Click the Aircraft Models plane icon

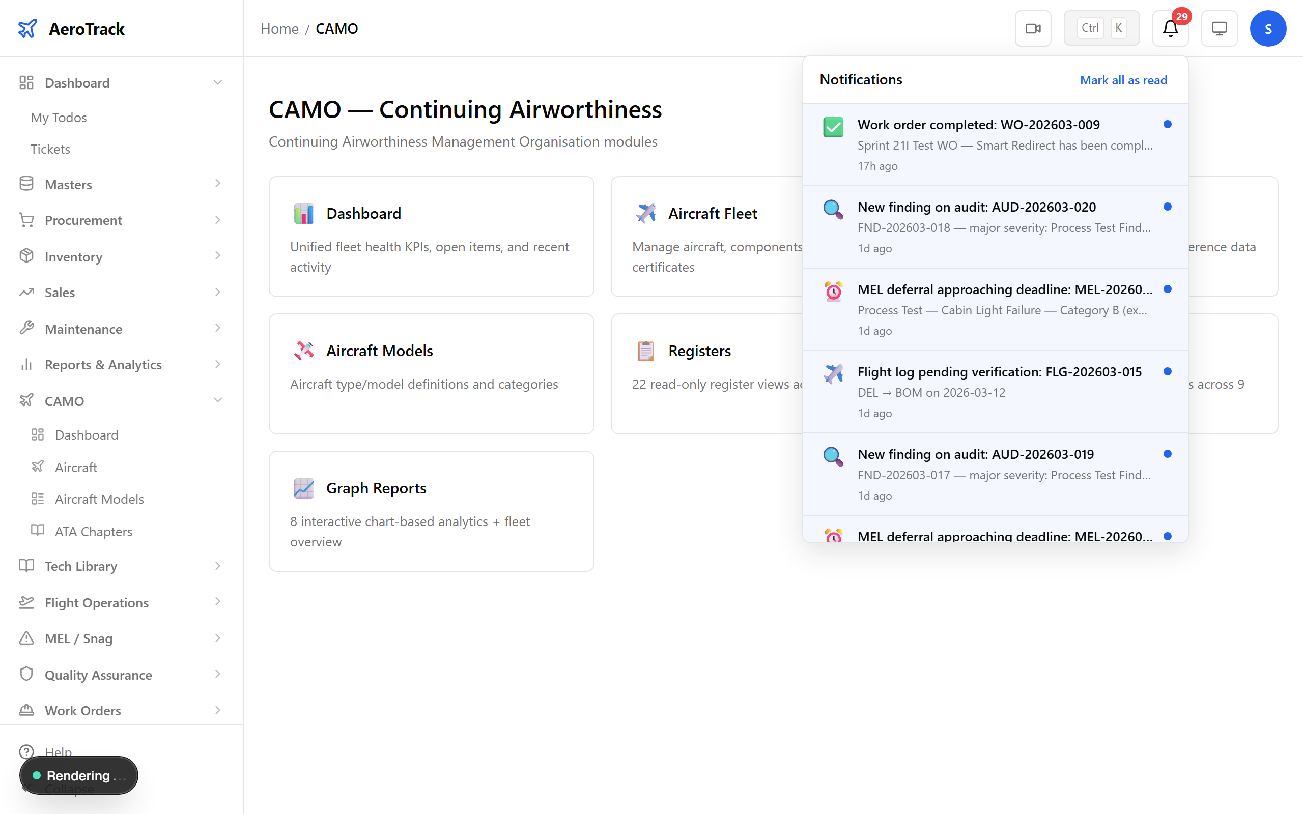(304, 351)
